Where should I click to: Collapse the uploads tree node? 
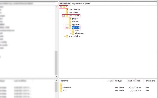(67, 27)
